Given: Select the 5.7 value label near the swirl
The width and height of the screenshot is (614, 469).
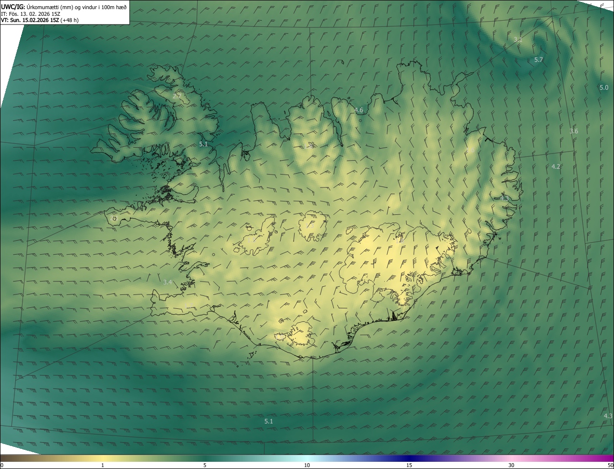Looking at the screenshot, I should pyautogui.click(x=539, y=60).
